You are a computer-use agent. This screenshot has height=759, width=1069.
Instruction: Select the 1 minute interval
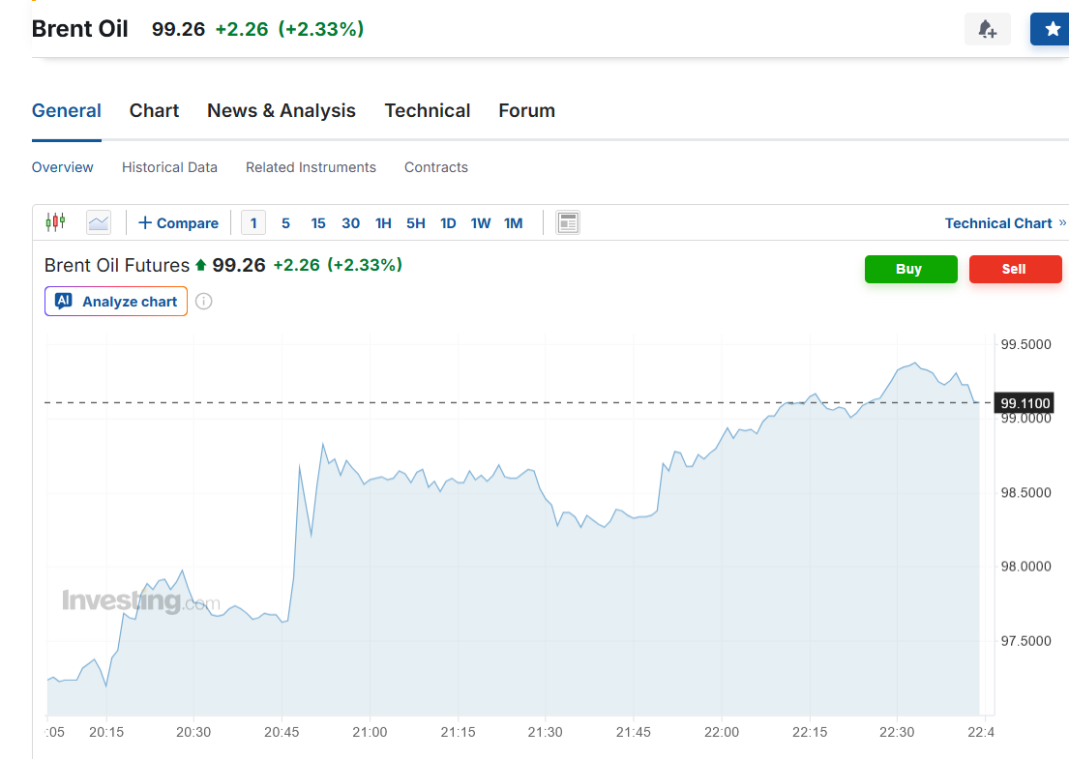point(253,222)
